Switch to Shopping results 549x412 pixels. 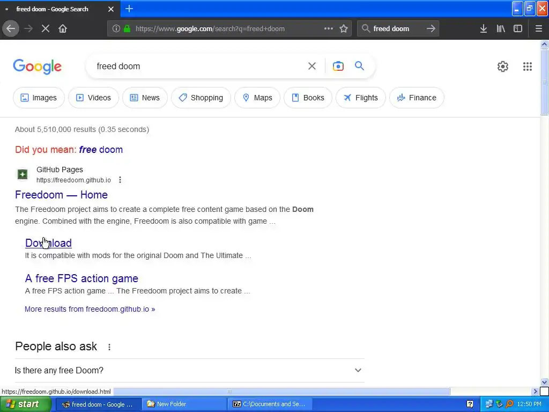[x=201, y=98]
